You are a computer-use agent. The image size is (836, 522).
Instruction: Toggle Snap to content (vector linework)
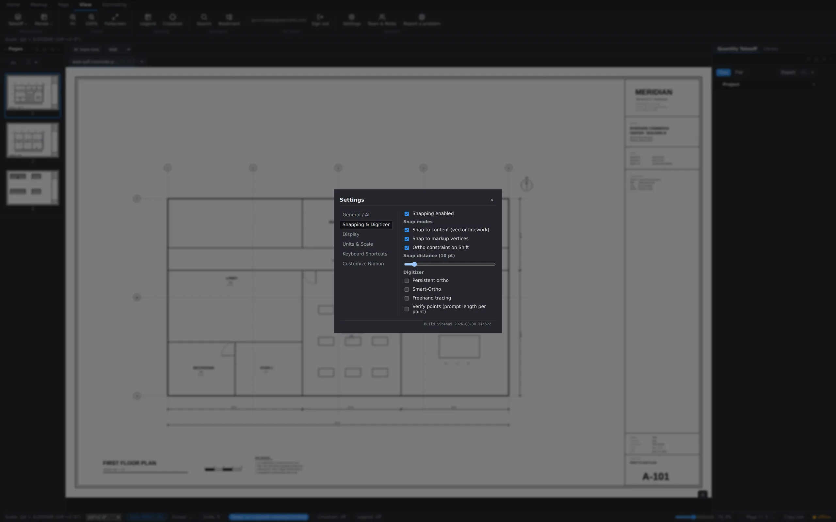click(407, 230)
